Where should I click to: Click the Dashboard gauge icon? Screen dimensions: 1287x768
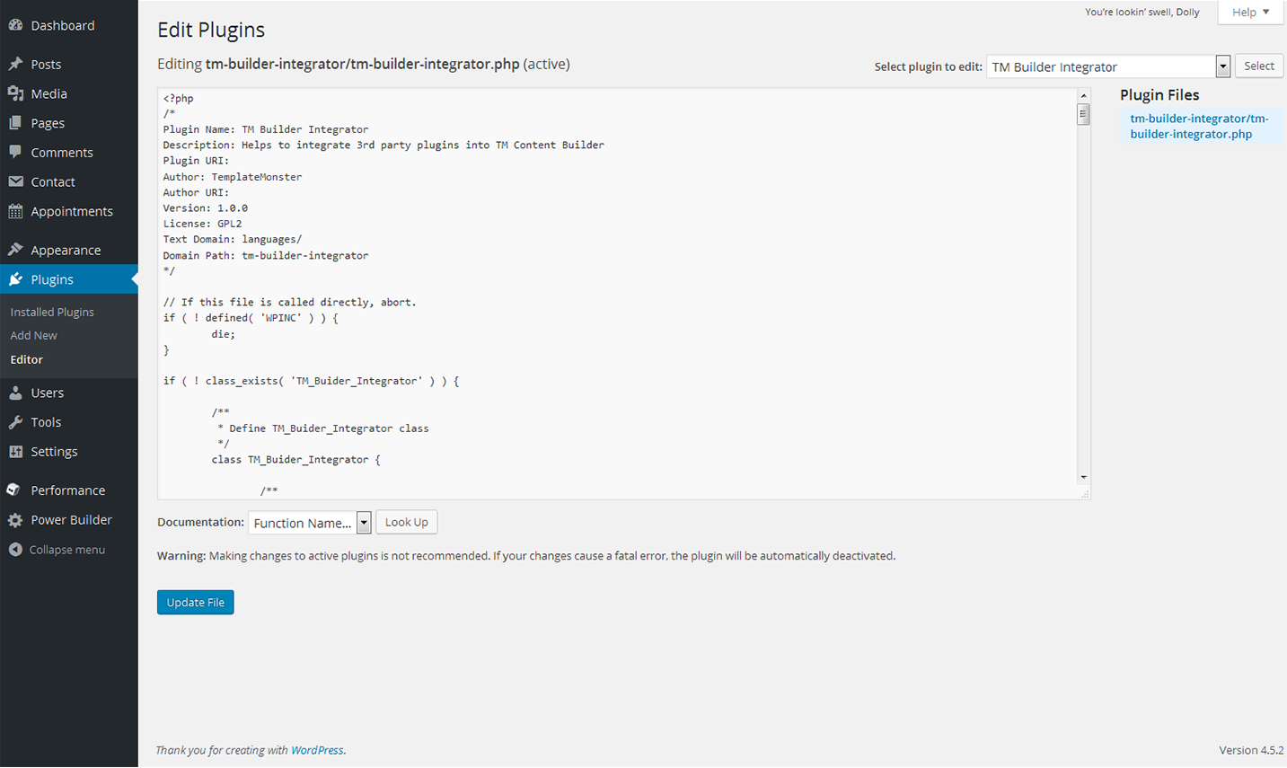tap(15, 25)
